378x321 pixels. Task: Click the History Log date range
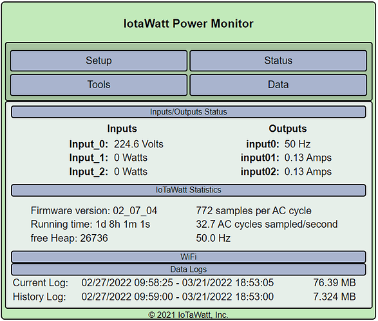click(178, 297)
